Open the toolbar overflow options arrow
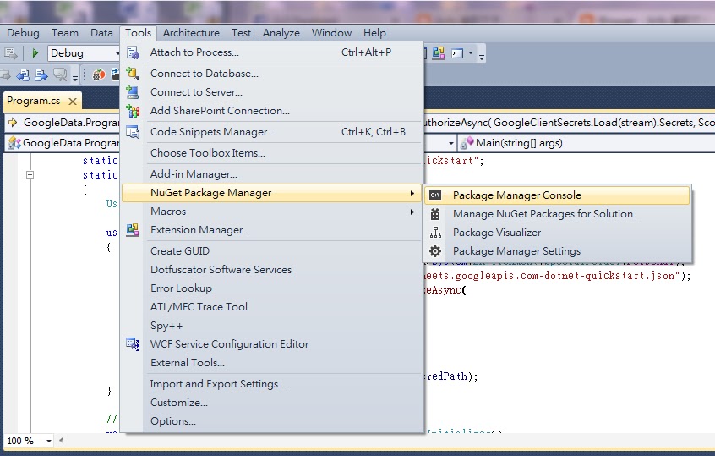Viewport: 715px width, 456px height. tap(482, 57)
